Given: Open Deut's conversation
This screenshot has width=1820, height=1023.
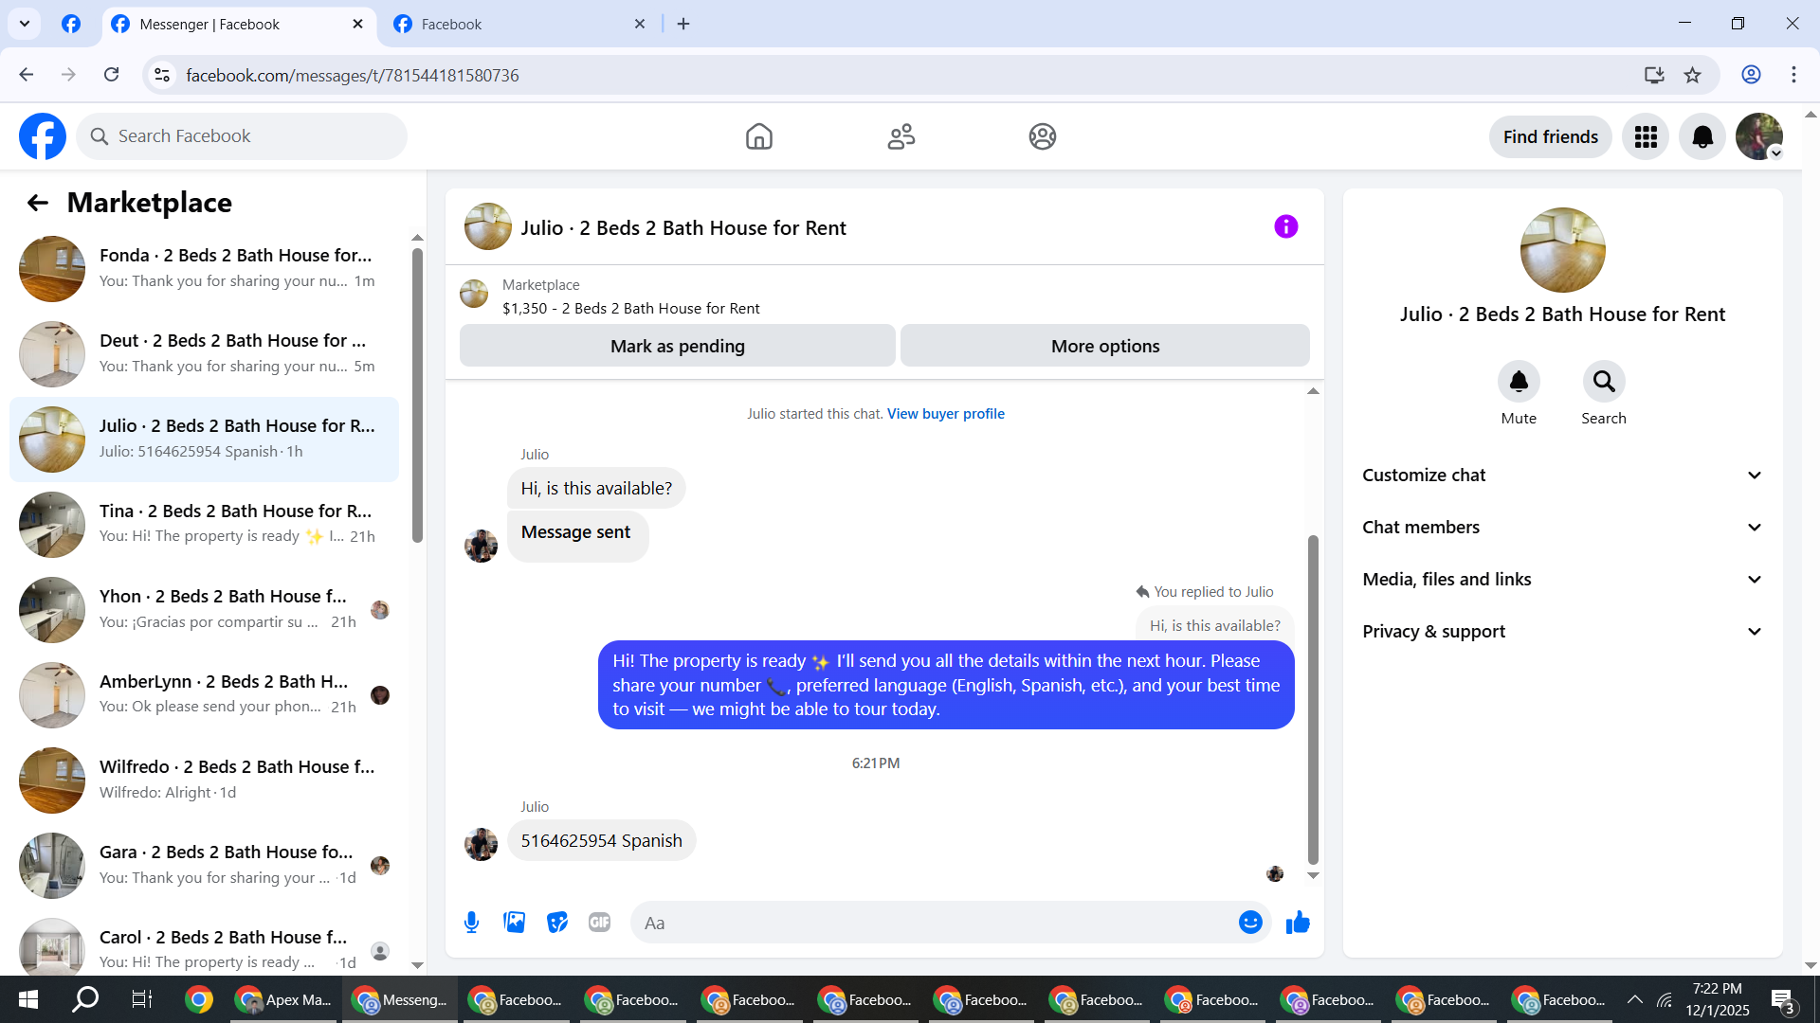Looking at the screenshot, I should click(x=204, y=354).
